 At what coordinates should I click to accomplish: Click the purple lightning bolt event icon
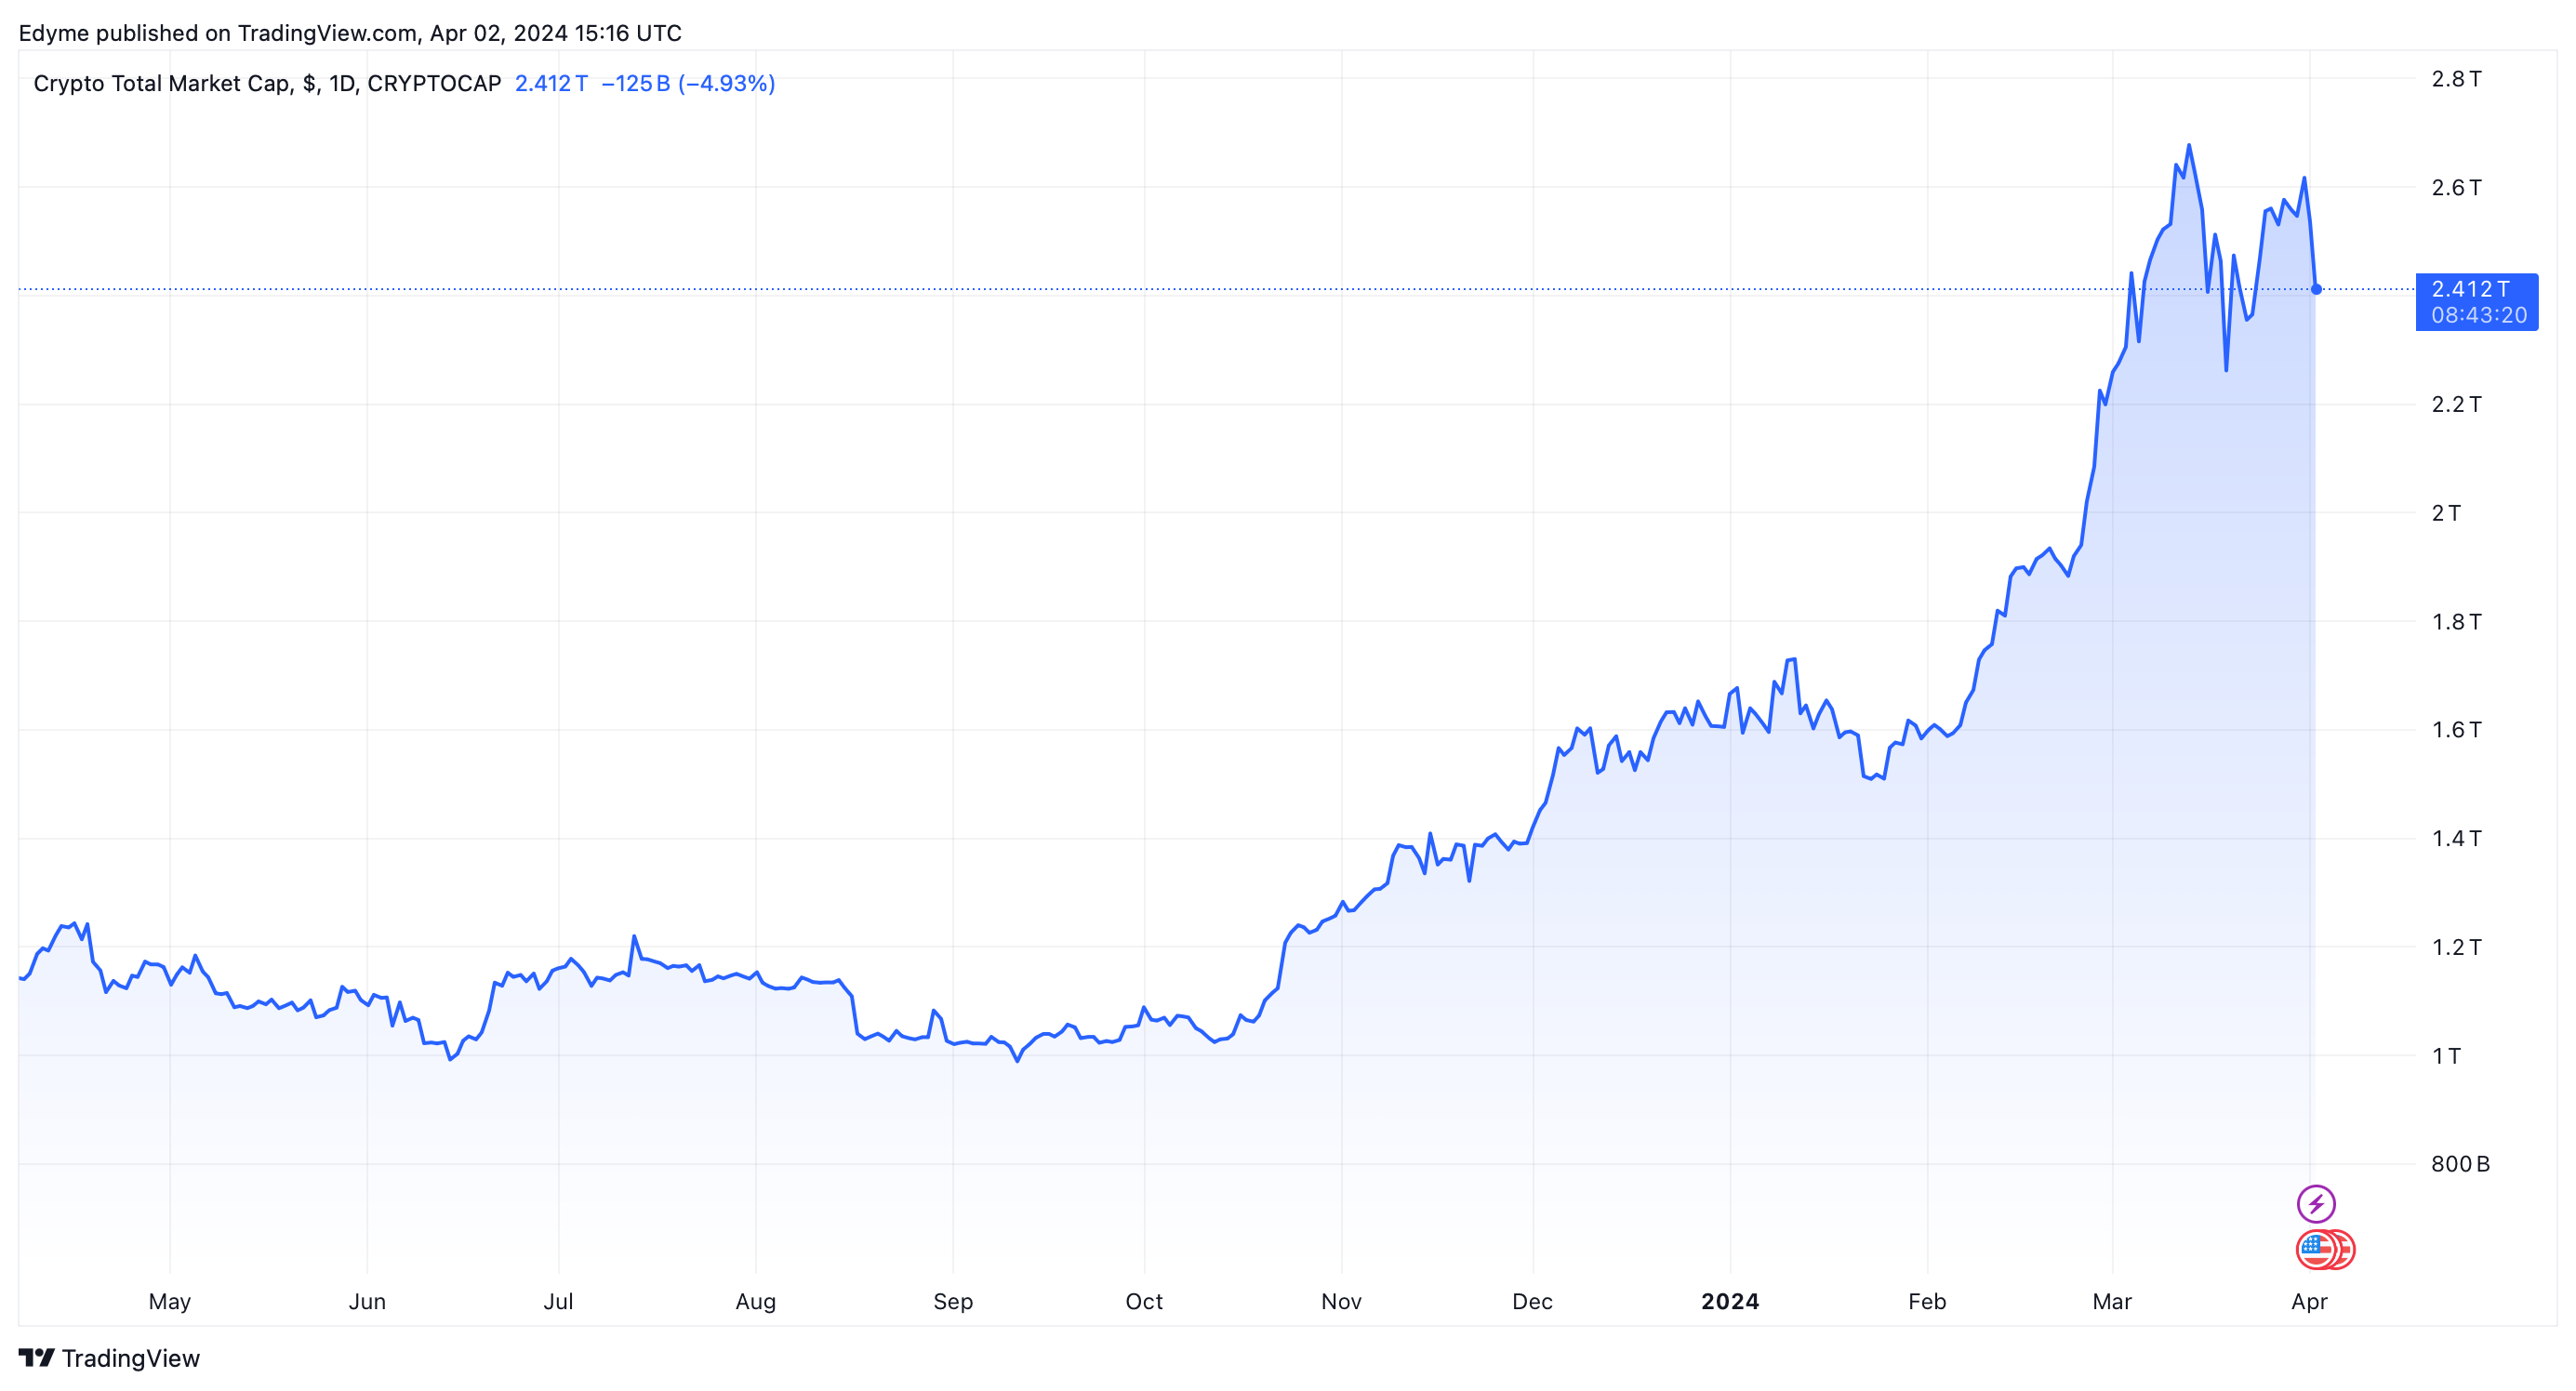(x=2316, y=1204)
